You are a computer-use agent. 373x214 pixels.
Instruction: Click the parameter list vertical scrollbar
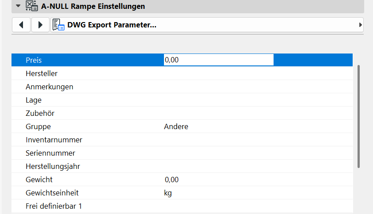click(x=359, y=116)
